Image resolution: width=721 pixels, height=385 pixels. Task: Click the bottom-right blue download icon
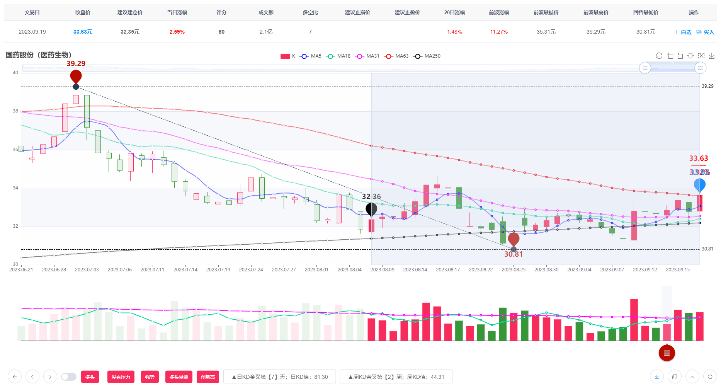[x=657, y=376]
